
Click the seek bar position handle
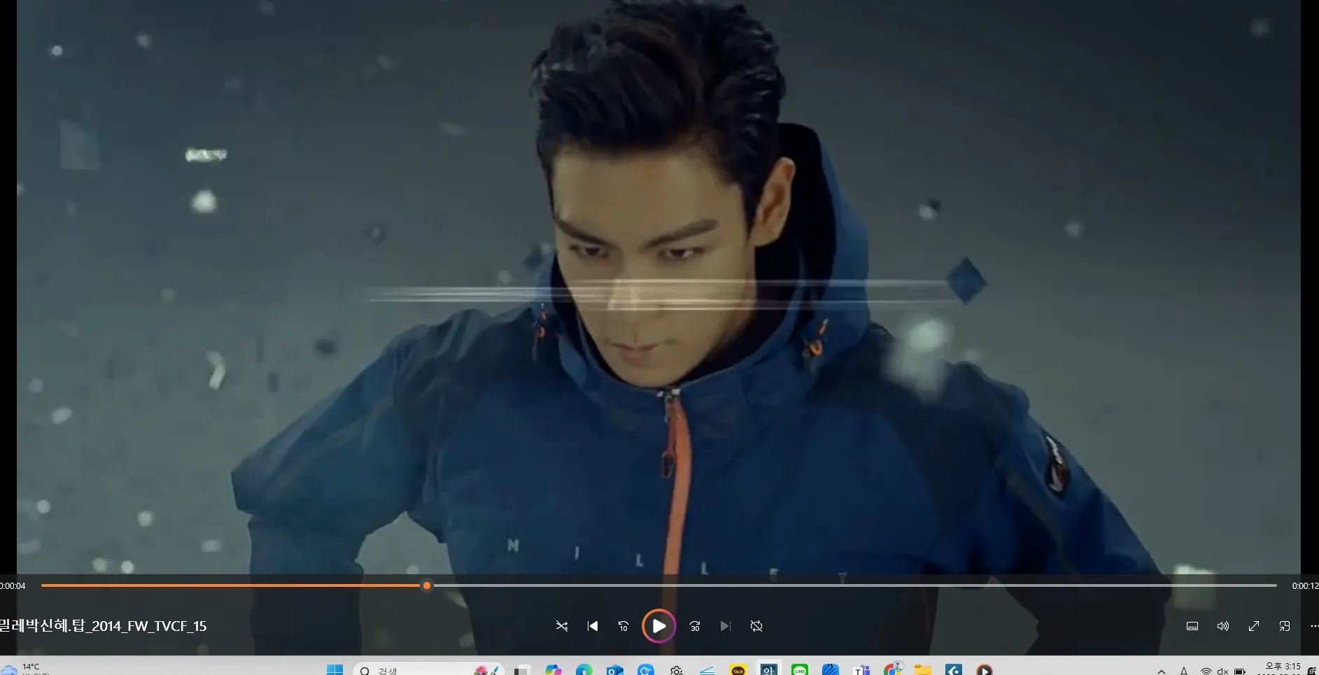pyautogui.click(x=427, y=585)
